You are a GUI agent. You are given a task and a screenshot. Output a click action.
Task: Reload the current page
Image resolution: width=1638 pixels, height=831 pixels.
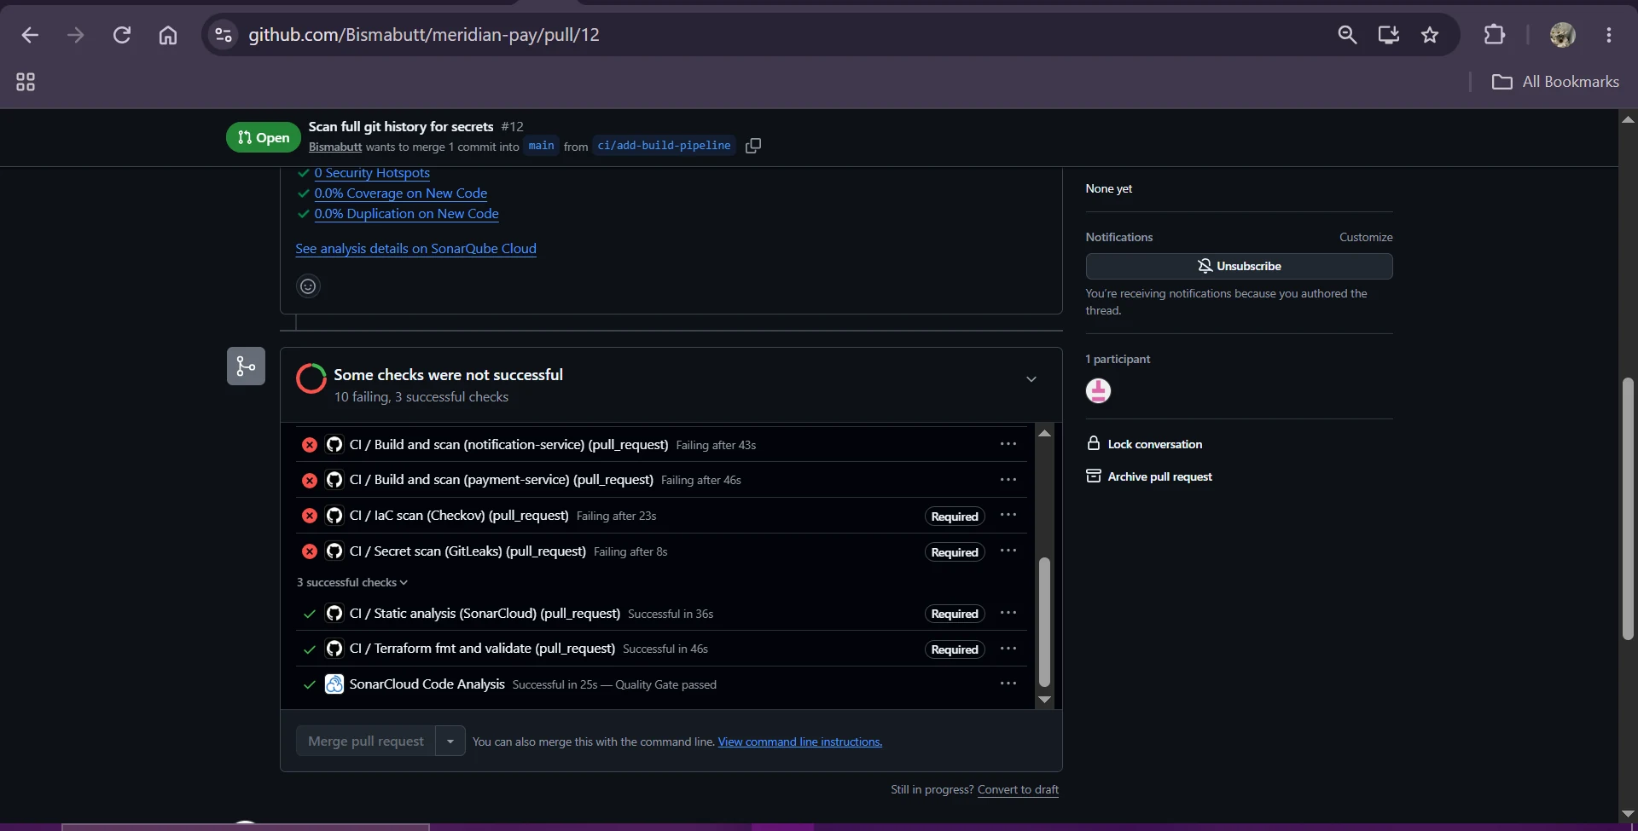pos(122,35)
